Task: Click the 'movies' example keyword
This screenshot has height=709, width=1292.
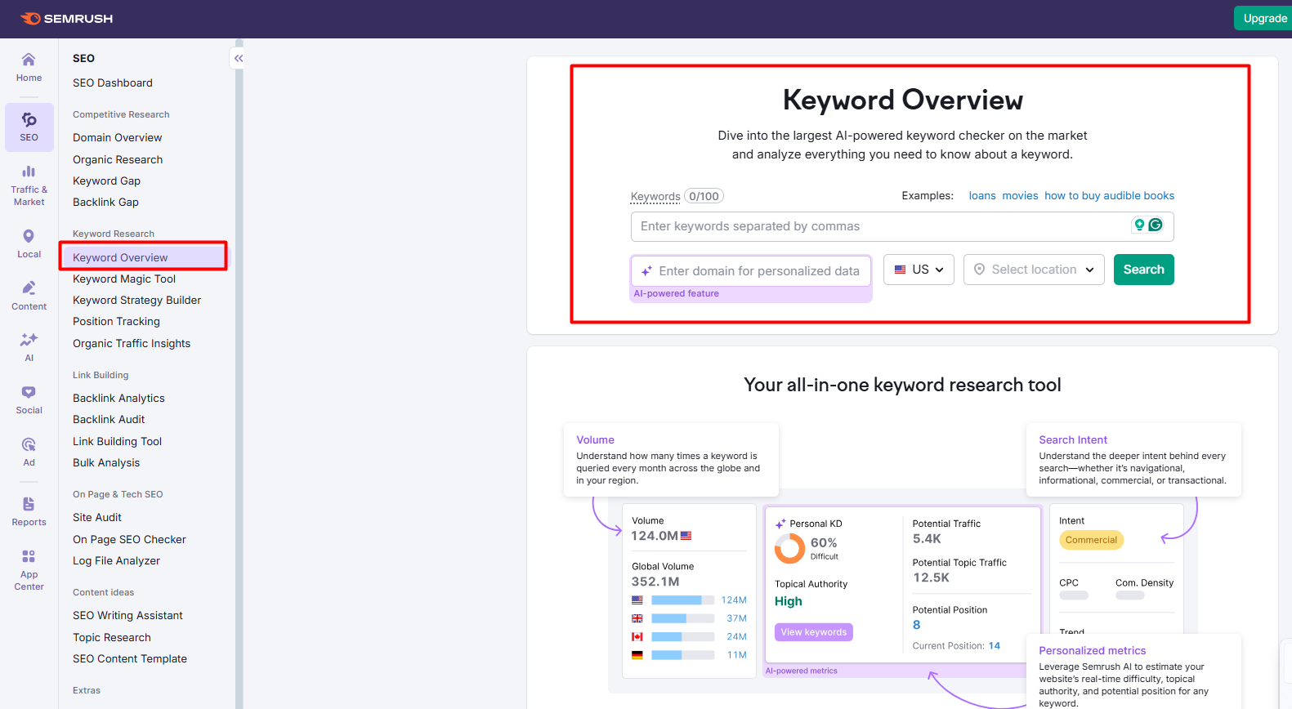Action: pyautogui.click(x=1020, y=196)
